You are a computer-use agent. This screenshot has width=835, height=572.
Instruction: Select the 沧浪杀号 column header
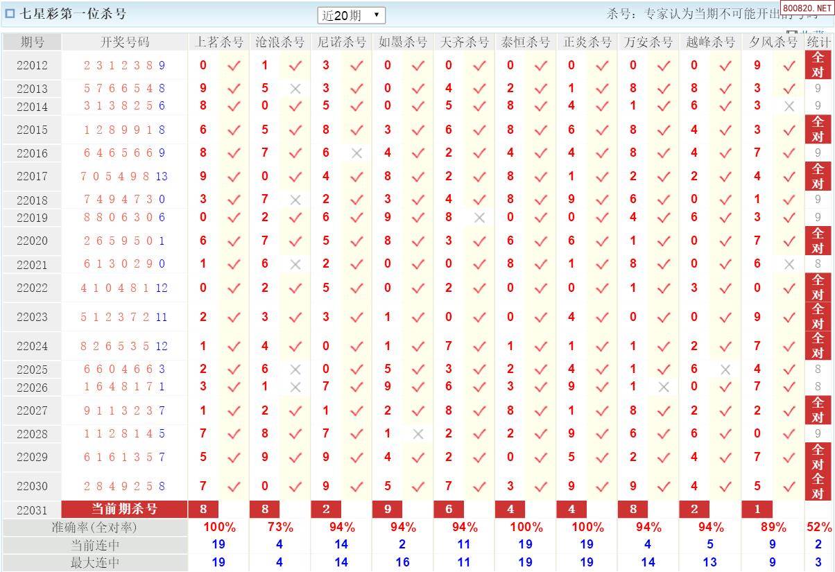coord(279,42)
